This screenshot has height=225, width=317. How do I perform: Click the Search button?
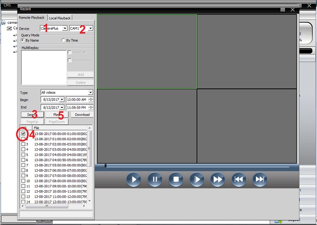pos(32,114)
